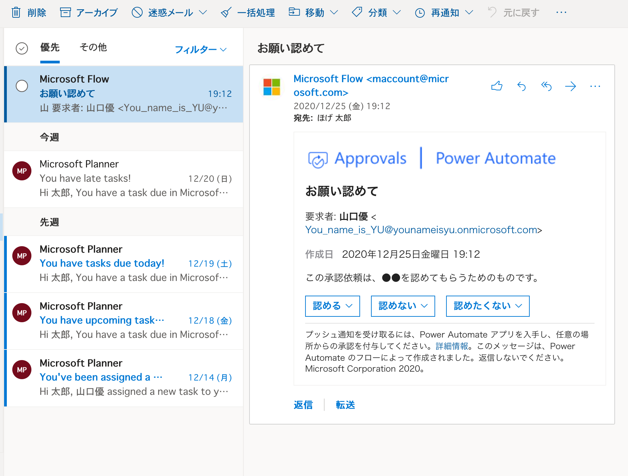Click the reply arrow icon
The width and height of the screenshot is (628, 476).
coord(522,86)
